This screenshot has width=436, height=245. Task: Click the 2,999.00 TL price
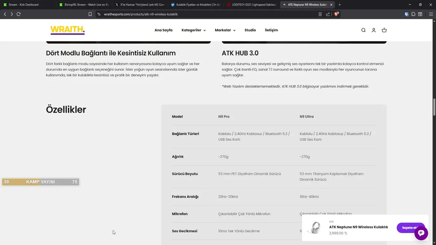click(338, 233)
